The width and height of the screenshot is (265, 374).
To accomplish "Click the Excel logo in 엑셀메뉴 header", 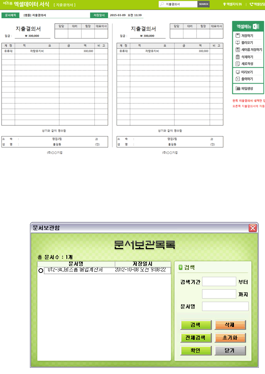I will click(256, 26).
